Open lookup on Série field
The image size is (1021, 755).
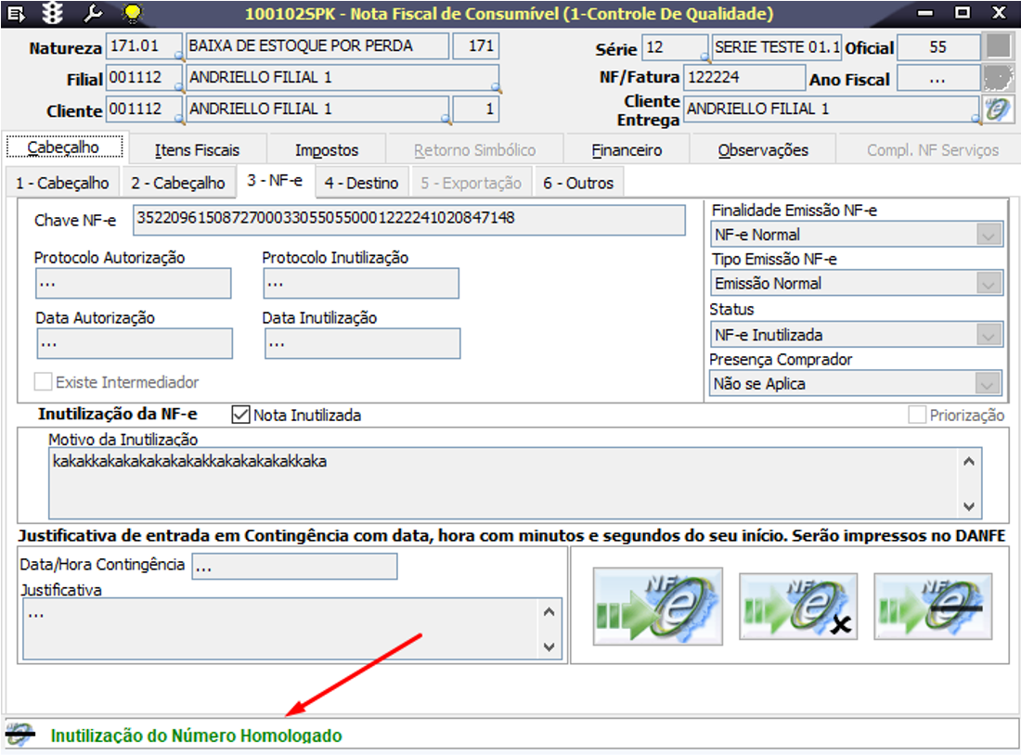704,58
